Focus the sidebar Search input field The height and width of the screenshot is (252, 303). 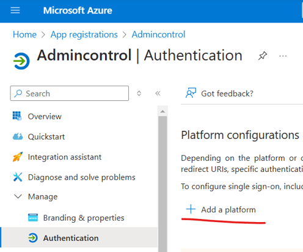click(x=70, y=94)
